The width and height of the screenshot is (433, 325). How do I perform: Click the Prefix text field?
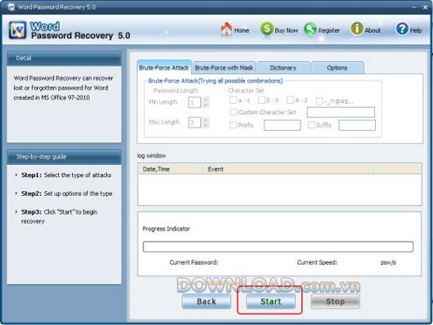(282, 125)
